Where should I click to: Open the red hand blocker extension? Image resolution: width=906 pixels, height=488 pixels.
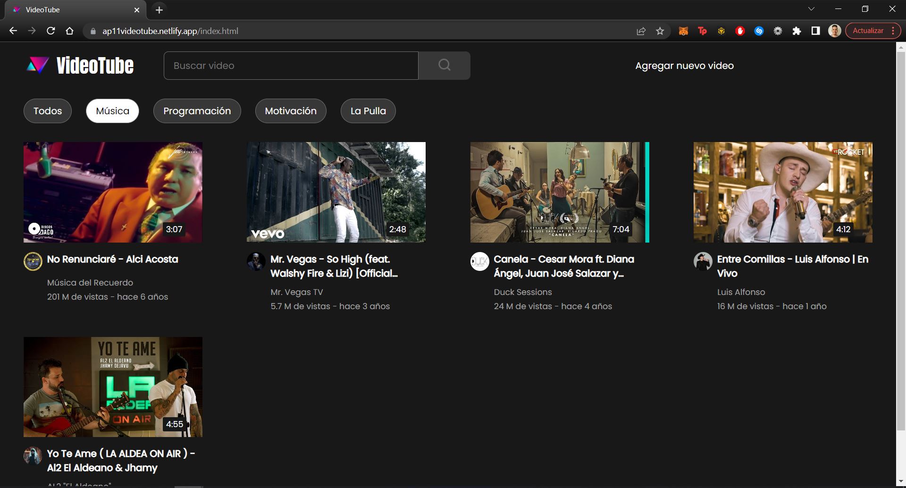(740, 31)
